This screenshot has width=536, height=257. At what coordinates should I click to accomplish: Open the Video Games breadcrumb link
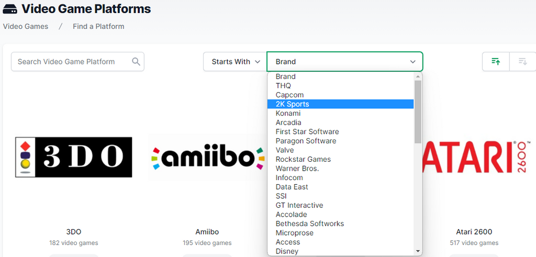click(26, 26)
